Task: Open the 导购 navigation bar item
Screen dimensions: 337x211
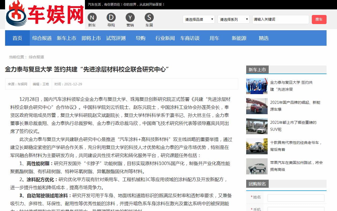Action: pos(141,38)
